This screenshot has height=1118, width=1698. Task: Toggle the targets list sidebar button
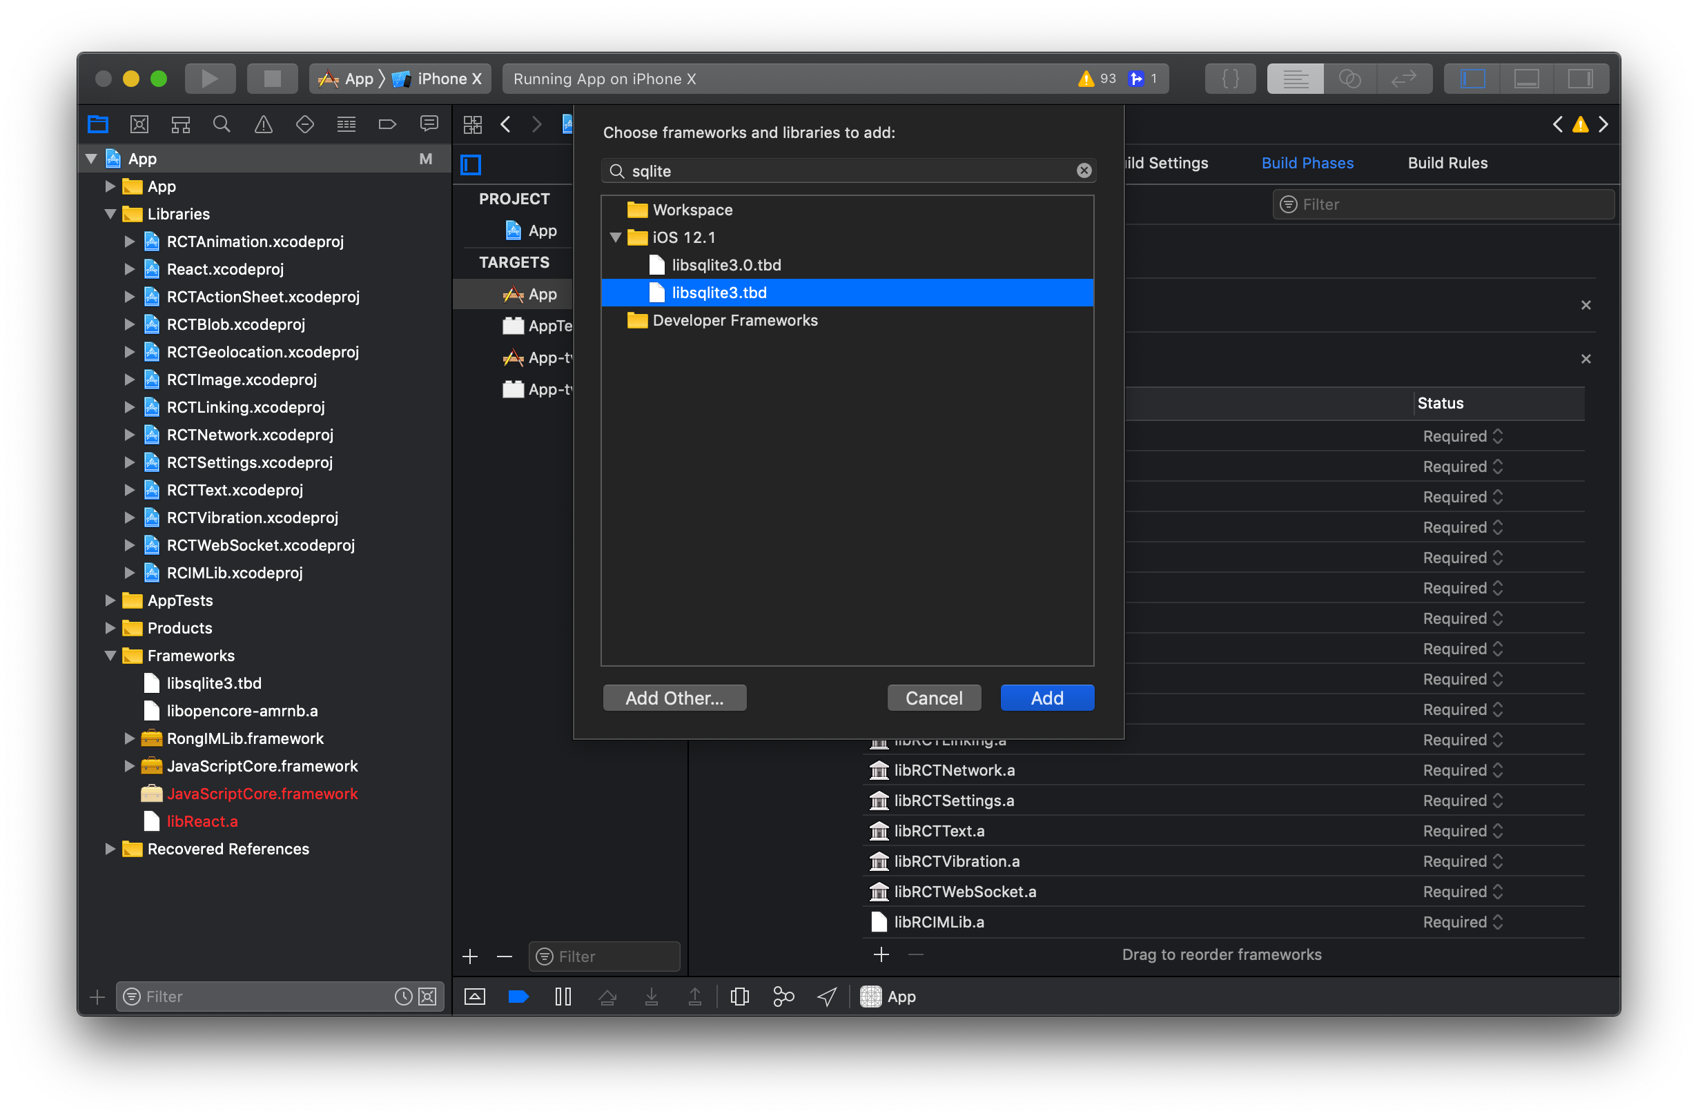click(471, 165)
